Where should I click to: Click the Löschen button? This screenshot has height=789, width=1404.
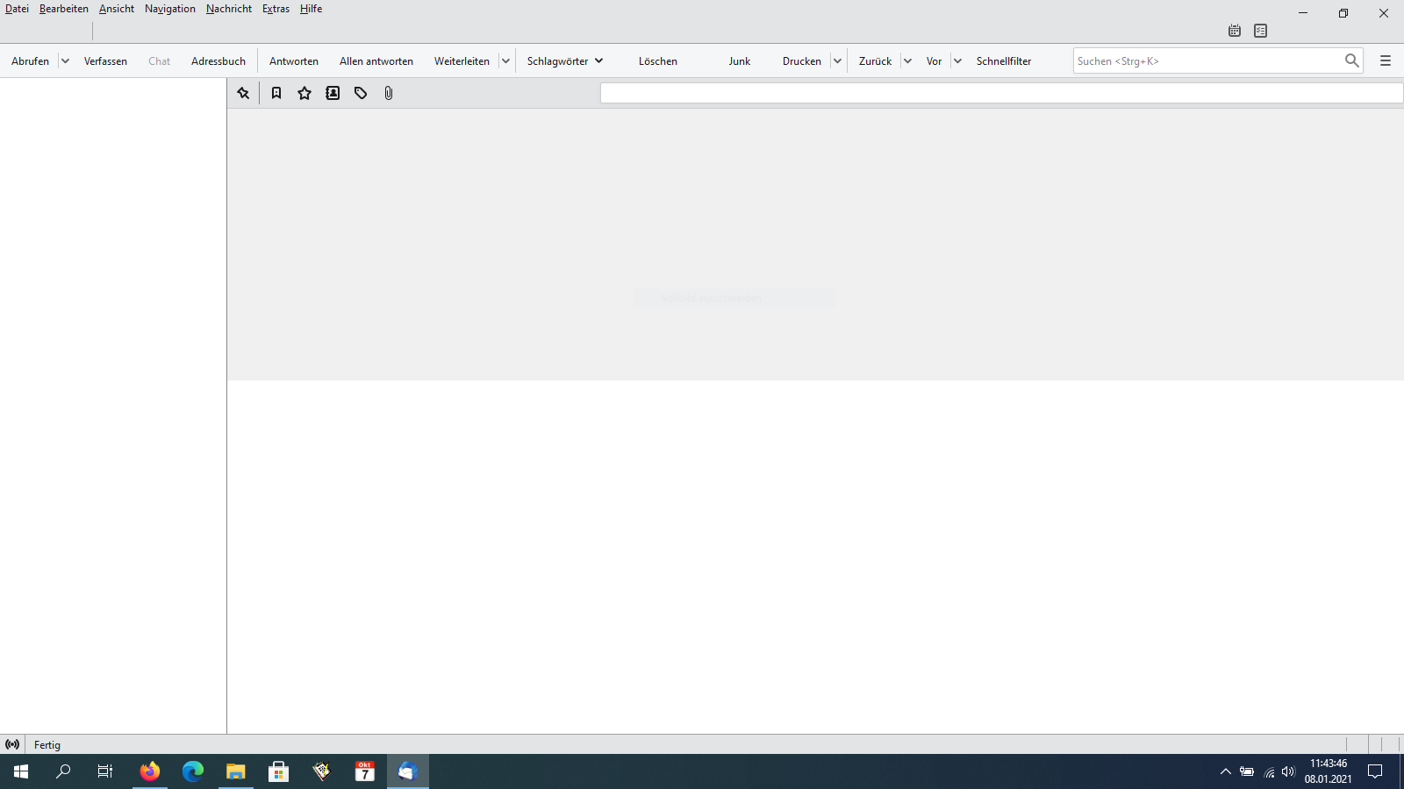[658, 61]
